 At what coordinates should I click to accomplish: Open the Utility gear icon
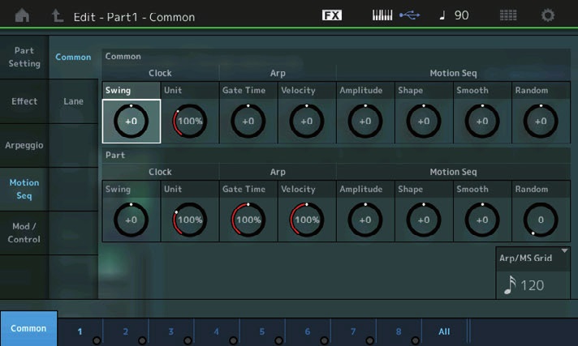pos(548,15)
